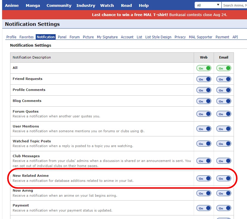Toggle Watched Topic Posts Web switch
The image size is (247, 219).
tap(204, 144)
